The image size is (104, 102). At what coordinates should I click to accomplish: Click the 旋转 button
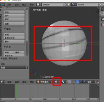[14, 15]
